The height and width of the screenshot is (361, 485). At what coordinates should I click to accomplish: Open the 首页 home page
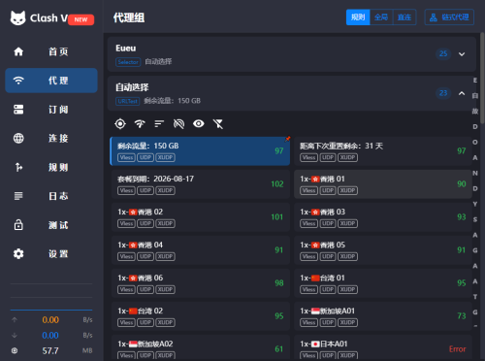tap(51, 51)
